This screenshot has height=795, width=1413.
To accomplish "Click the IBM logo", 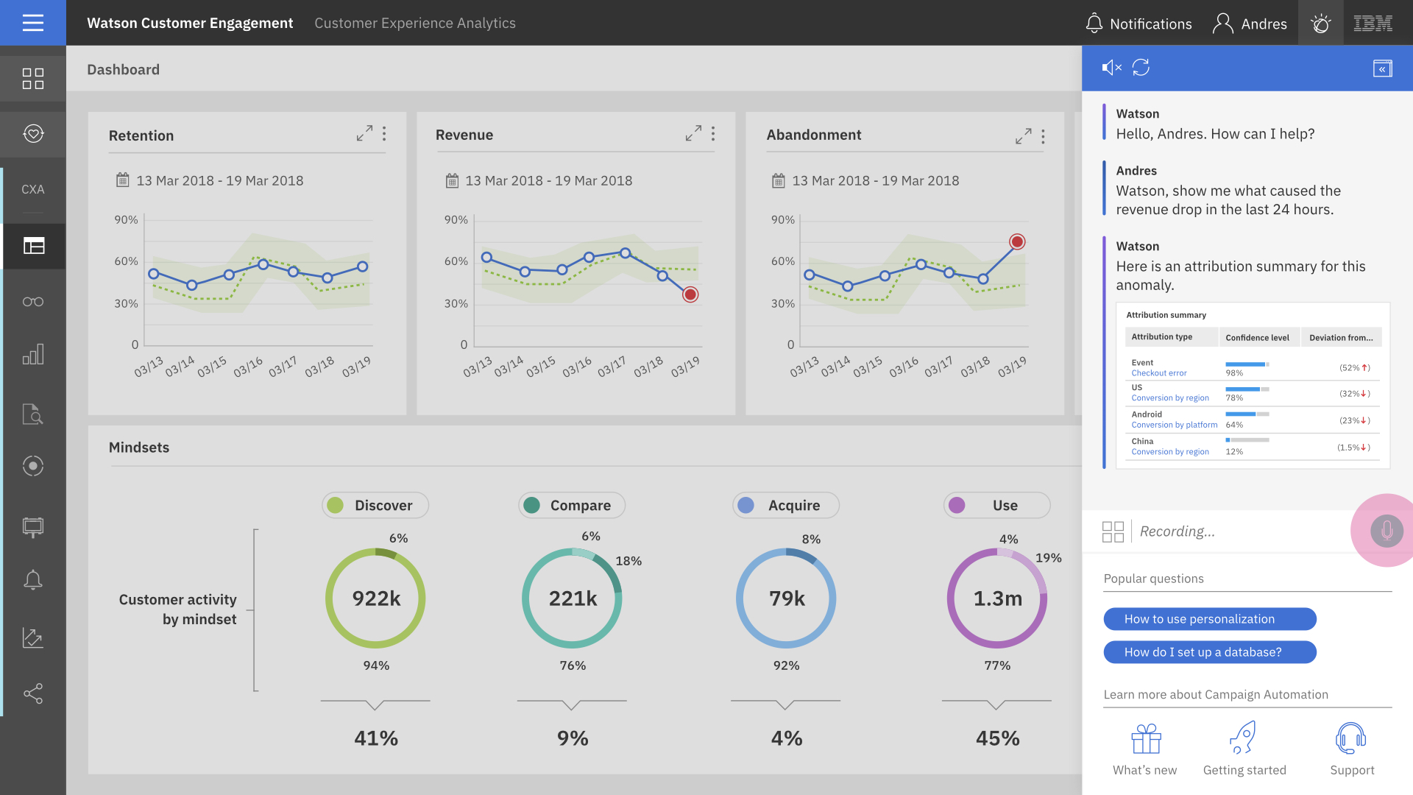I will tap(1373, 24).
